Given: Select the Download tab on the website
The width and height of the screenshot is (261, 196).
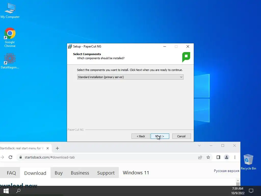Looking at the screenshot, I should (x=35, y=173).
